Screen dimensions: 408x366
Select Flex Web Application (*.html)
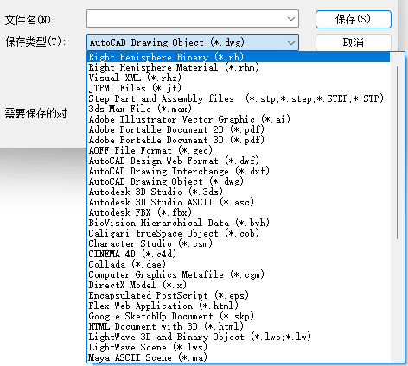(239, 306)
